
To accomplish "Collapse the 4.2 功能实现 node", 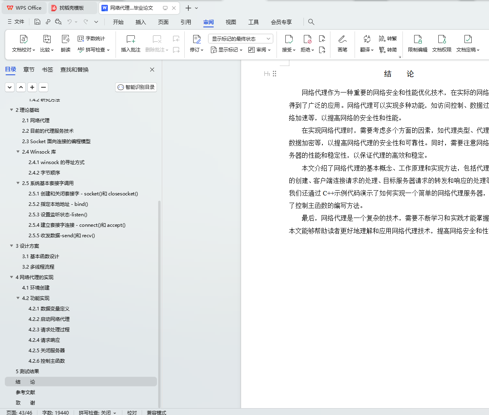I will (x=18, y=298).
